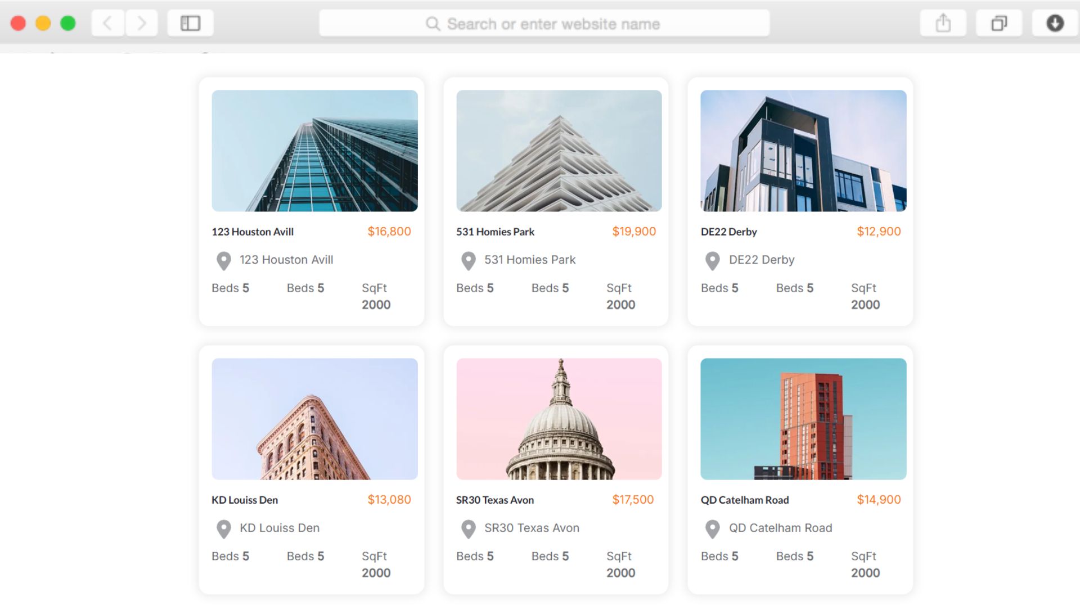Click the 531 Homies Park listing title
Screen dimensions: 1080x607
495,232
